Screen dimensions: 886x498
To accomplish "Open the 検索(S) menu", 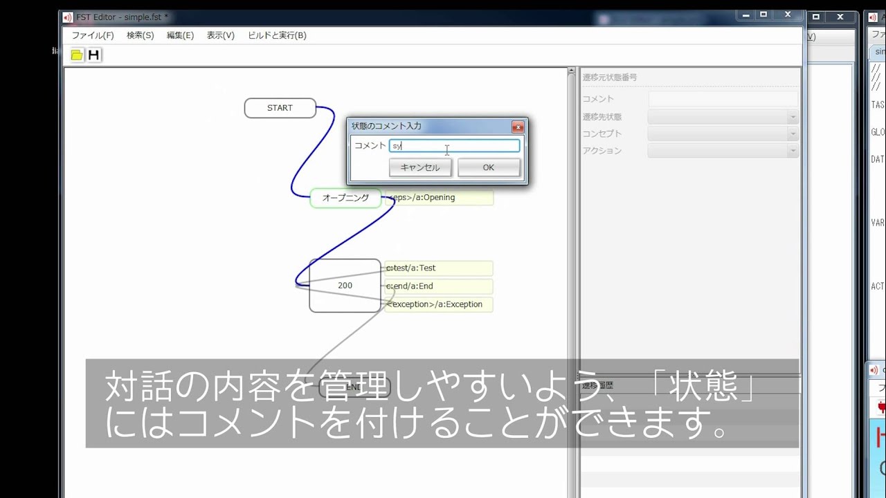I will (x=141, y=35).
